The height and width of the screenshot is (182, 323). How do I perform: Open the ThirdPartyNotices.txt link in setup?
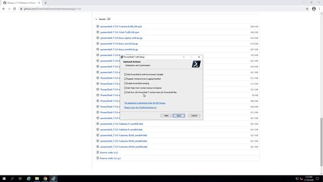140,108
